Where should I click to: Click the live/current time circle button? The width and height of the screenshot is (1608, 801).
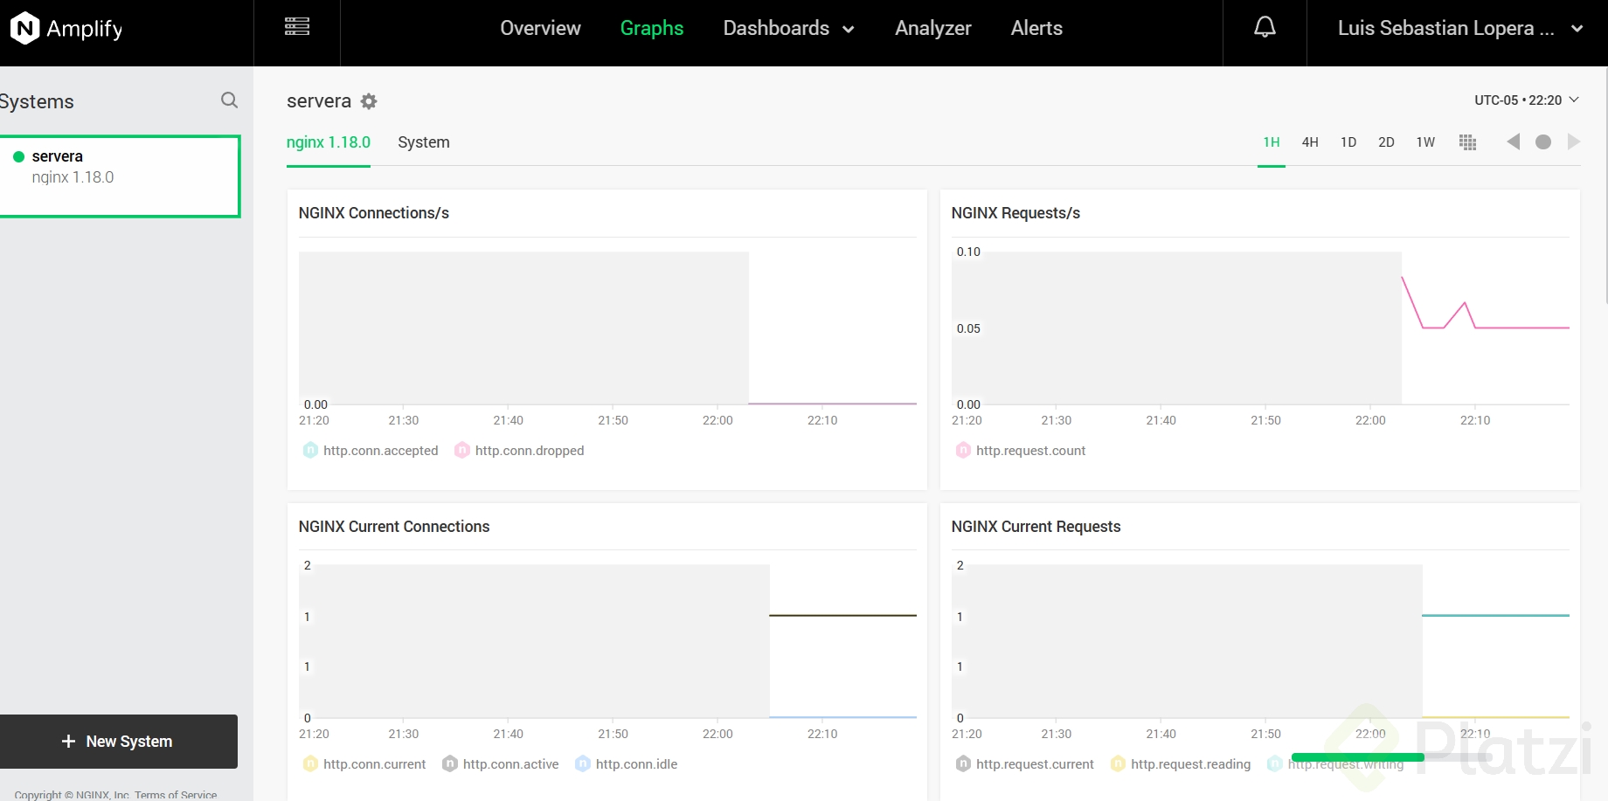point(1543,142)
